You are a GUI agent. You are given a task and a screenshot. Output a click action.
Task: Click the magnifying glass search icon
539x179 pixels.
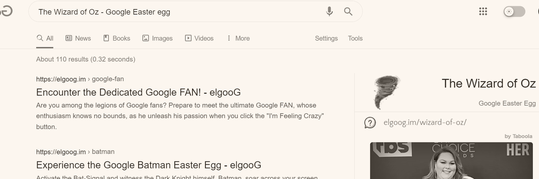pos(348,12)
